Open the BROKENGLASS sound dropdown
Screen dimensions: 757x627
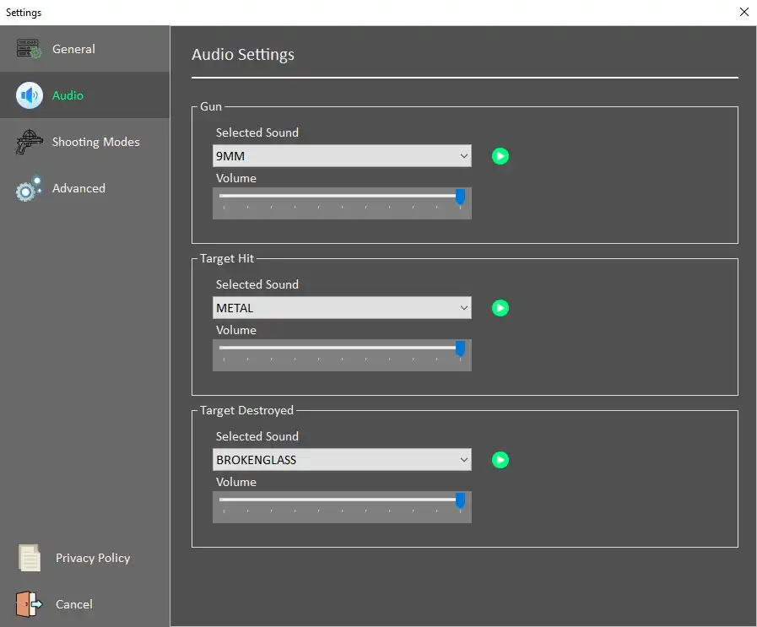[x=342, y=460]
